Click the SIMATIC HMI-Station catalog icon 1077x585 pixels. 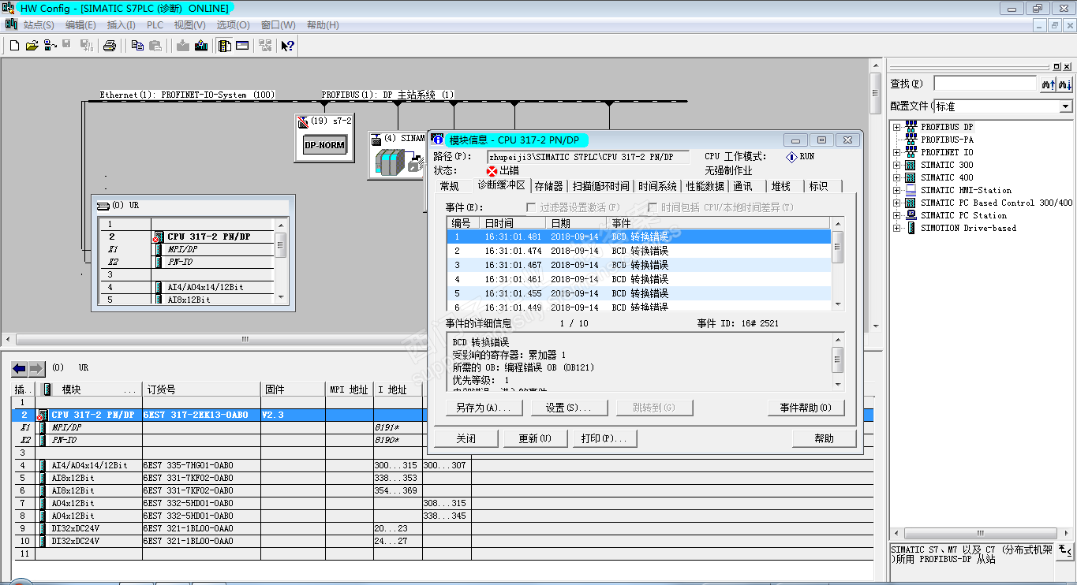[x=911, y=190]
